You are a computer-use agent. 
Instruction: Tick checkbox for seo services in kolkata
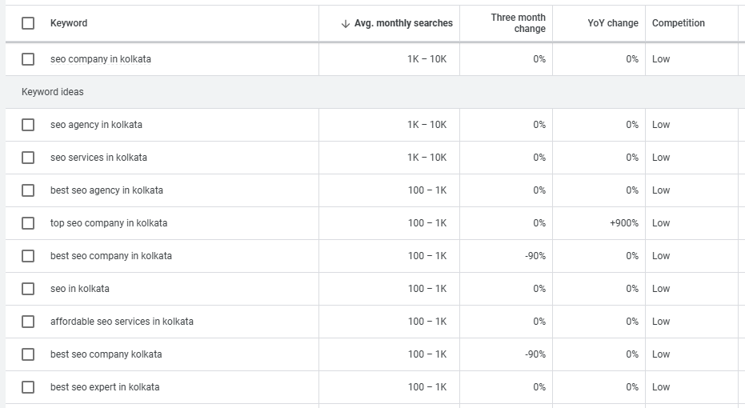pos(28,158)
